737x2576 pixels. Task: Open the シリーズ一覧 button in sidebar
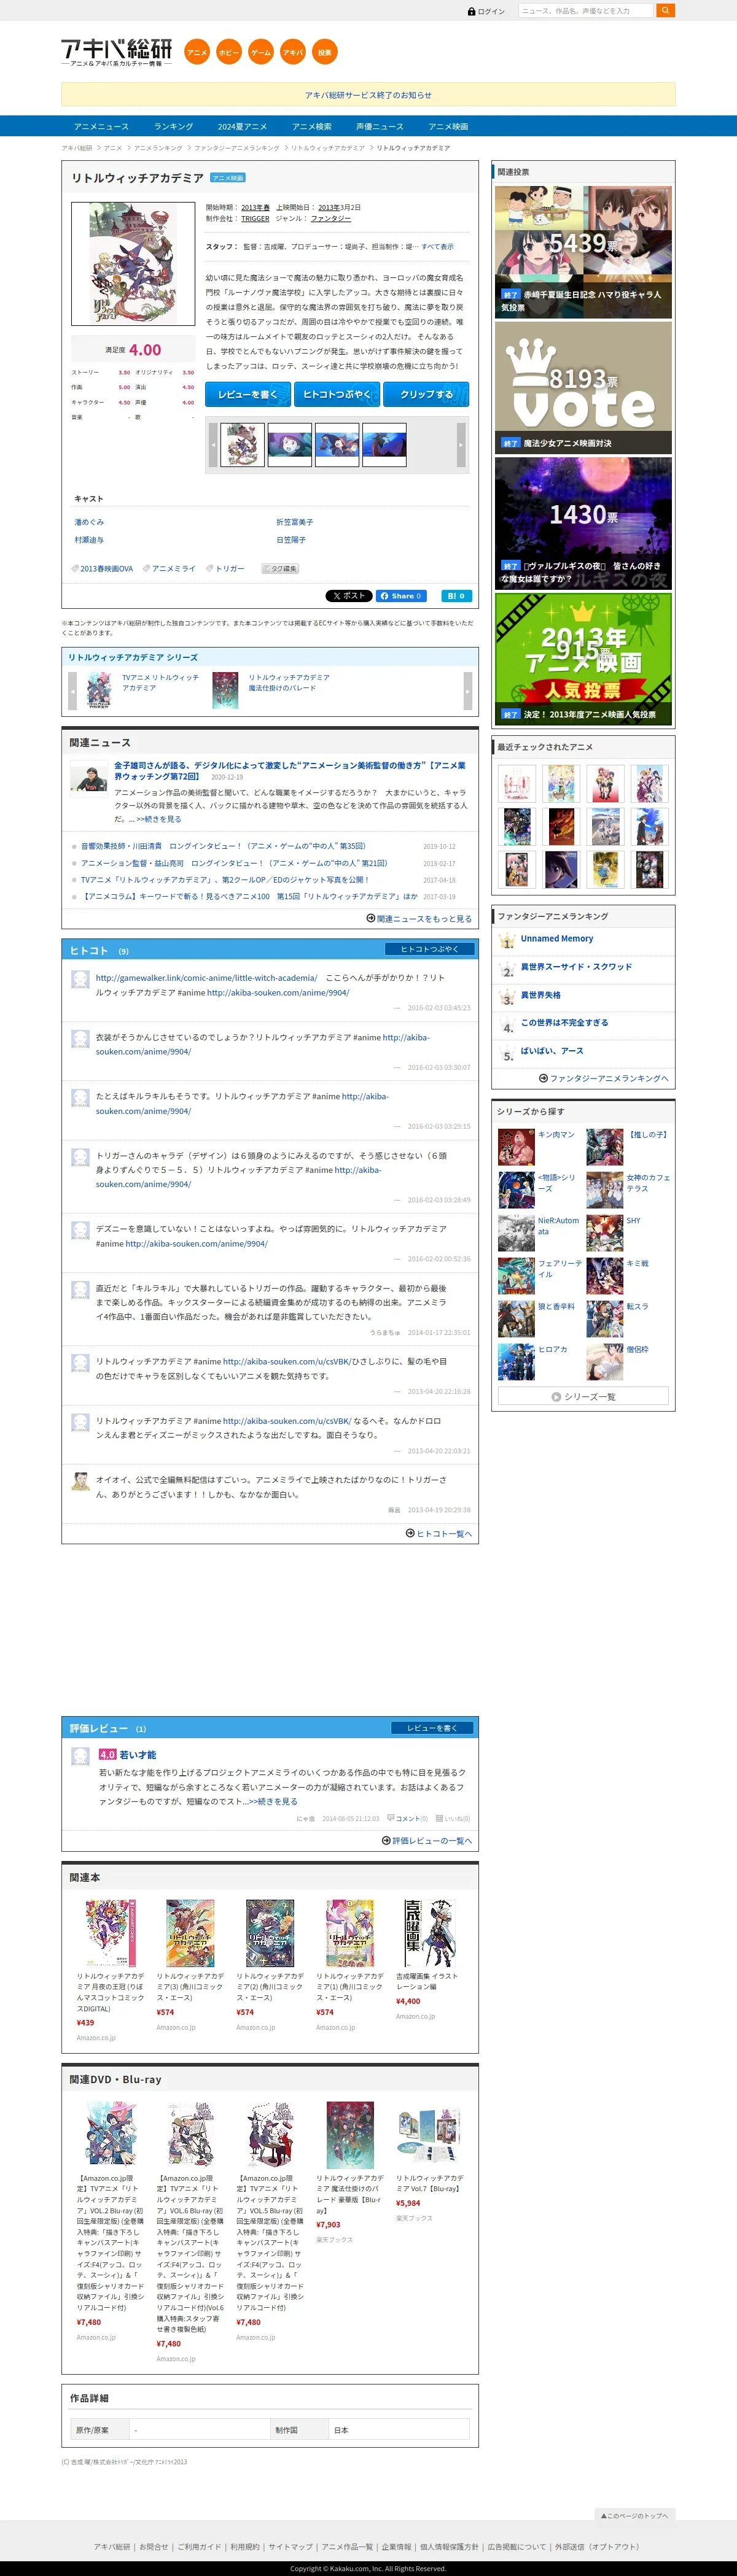click(583, 1396)
